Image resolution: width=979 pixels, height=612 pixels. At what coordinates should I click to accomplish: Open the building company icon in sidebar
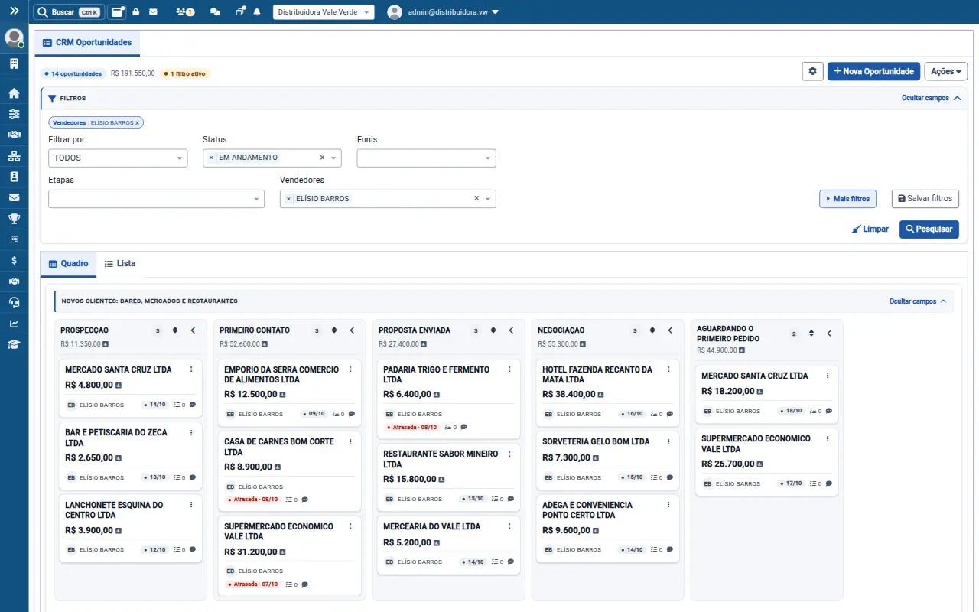point(14,64)
